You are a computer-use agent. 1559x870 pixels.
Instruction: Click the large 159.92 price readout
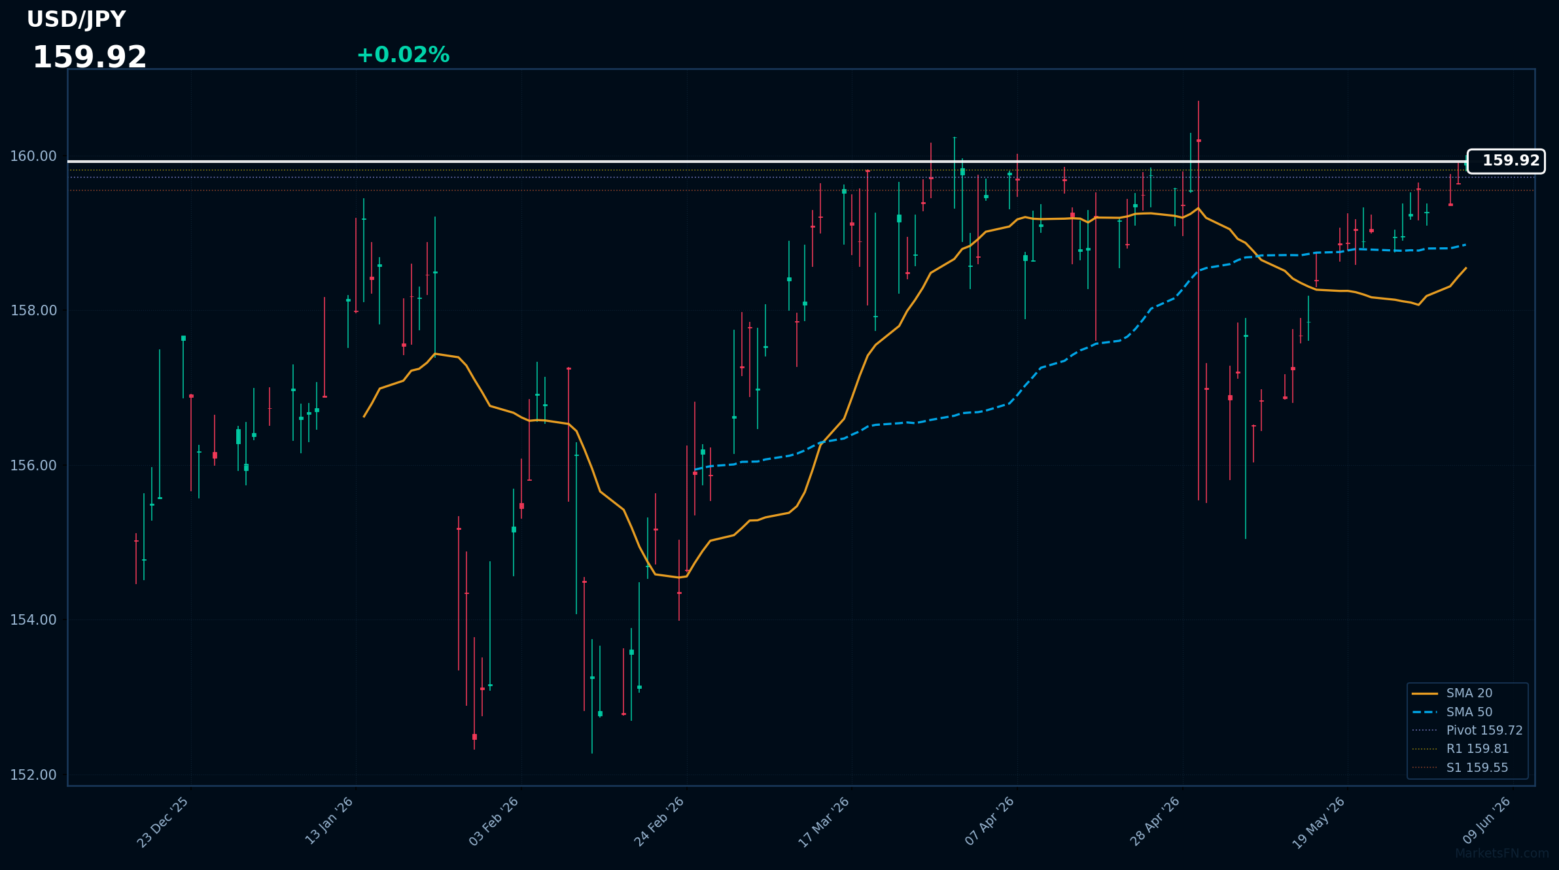[90, 58]
